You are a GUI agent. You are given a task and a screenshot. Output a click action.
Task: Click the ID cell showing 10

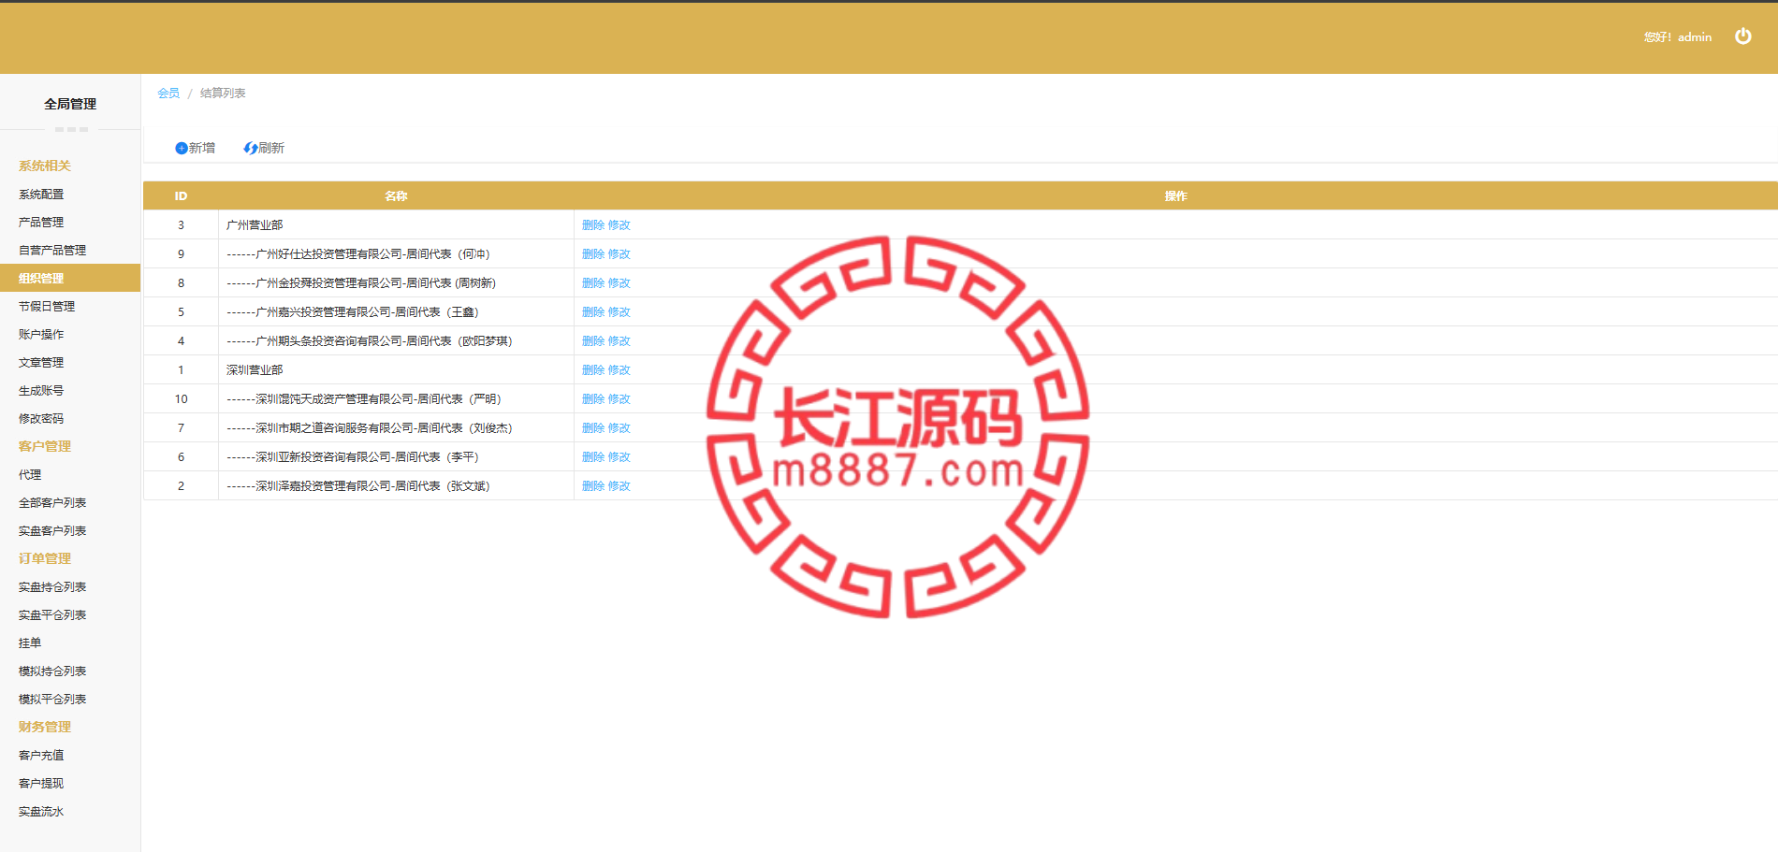click(x=181, y=399)
